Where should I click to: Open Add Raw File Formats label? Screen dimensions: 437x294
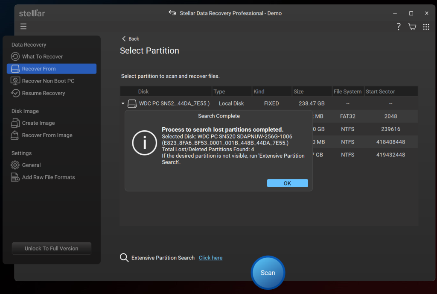tap(49, 177)
